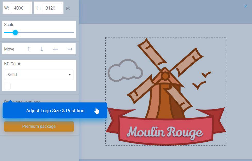Click the Premium package button
Screen dimensions: 252x161
39,126
